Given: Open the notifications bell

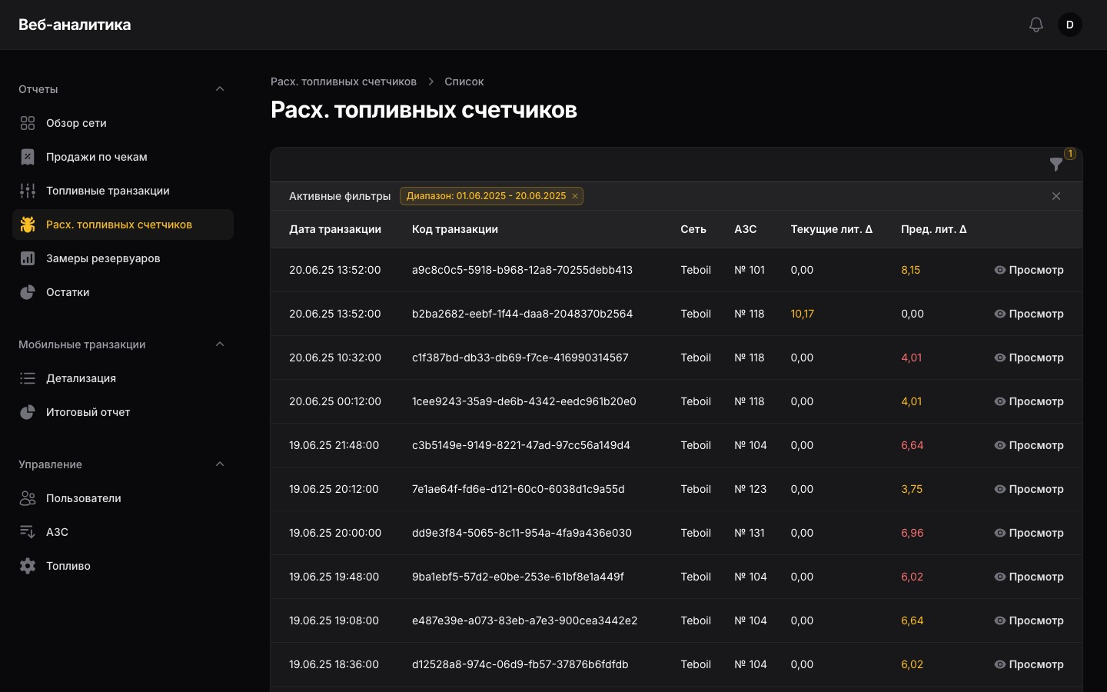Looking at the screenshot, I should click(x=1036, y=25).
